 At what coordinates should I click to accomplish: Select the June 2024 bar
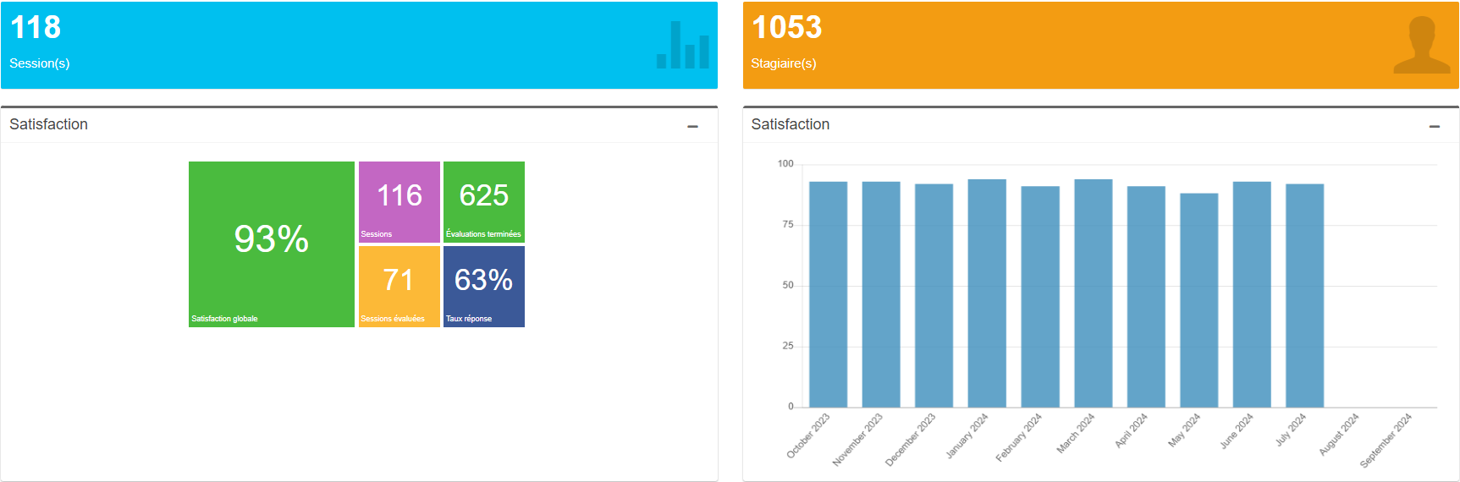click(x=1252, y=294)
